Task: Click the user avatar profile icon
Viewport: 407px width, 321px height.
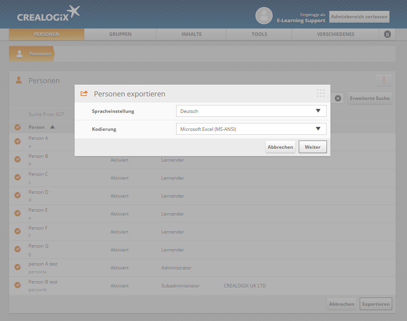Action: point(264,16)
